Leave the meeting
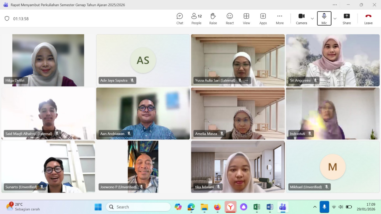Screen dimensions: 381x214 tap(368, 18)
